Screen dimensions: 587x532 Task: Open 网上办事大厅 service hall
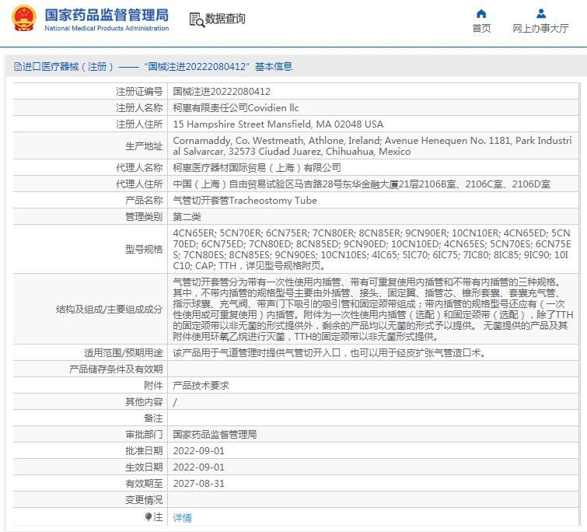pos(540,29)
